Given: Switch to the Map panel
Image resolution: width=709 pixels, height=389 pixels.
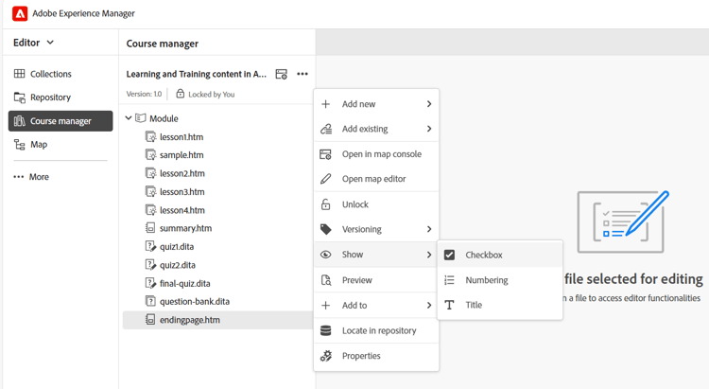Looking at the screenshot, I should coord(38,145).
